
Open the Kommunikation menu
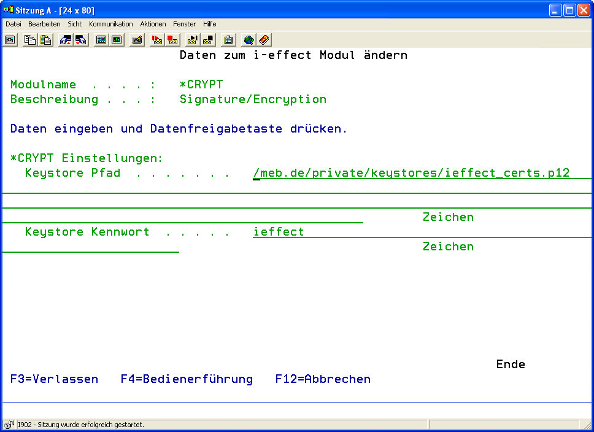click(110, 24)
